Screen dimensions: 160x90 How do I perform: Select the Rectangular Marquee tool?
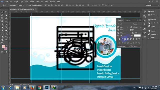tap(6, 12)
